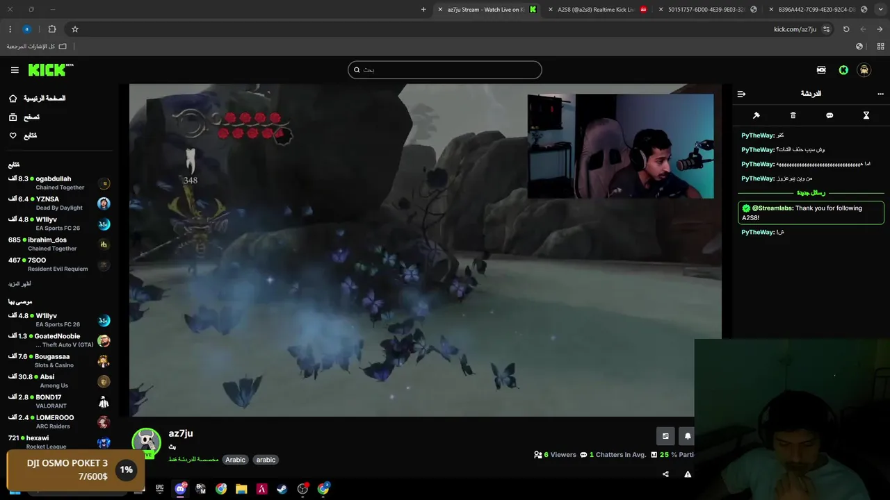Switch to the 50151757-6D00 browser tab

pyautogui.click(x=707, y=10)
